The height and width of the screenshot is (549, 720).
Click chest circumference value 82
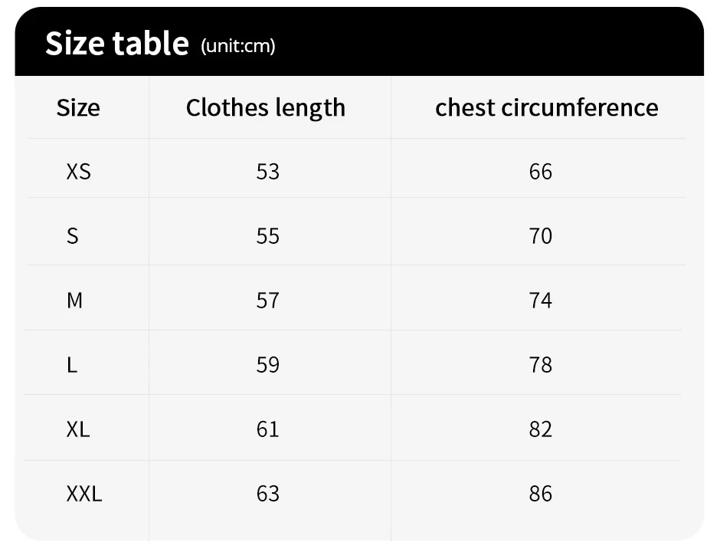tap(541, 429)
